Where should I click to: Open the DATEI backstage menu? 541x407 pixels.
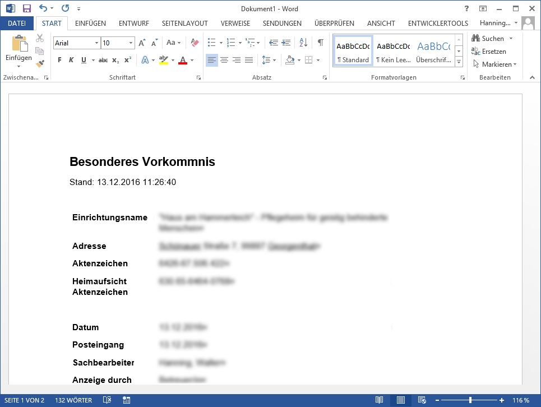17,23
